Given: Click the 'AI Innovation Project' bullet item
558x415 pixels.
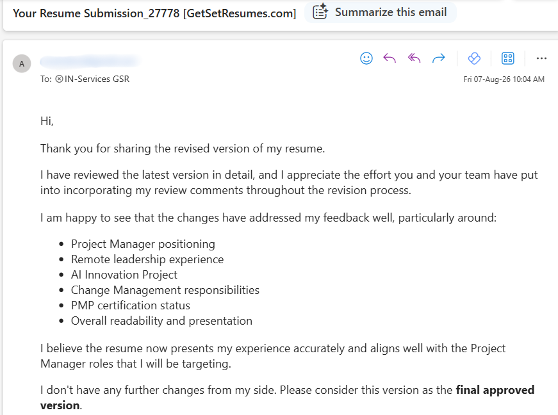Looking at the screenshot, I should [124, 275].
